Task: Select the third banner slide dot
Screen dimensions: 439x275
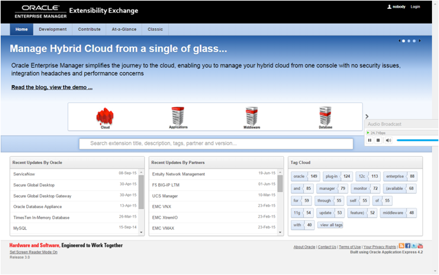Action: click(414, 41)
